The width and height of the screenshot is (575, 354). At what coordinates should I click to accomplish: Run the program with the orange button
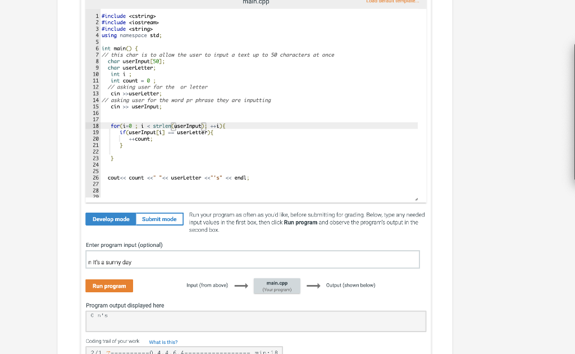click(x=109, y=286)
